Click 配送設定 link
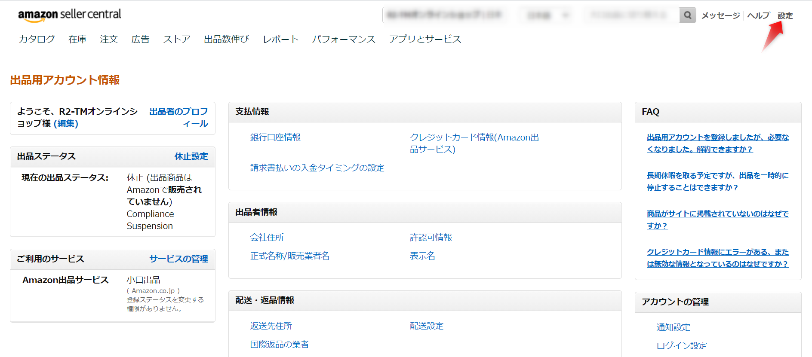 pos(426,326)
